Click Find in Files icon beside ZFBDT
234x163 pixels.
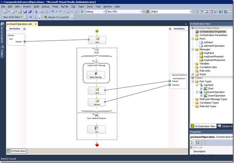[x=147, y=12]
